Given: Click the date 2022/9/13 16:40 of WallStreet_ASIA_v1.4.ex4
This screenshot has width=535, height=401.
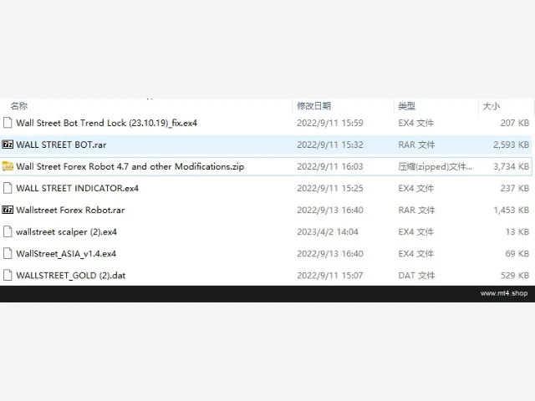Looking at the screenshot, I should pos(330,254).
